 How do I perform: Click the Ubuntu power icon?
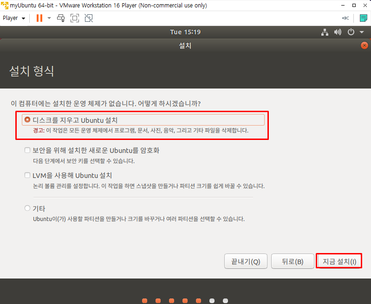(351, 32)
